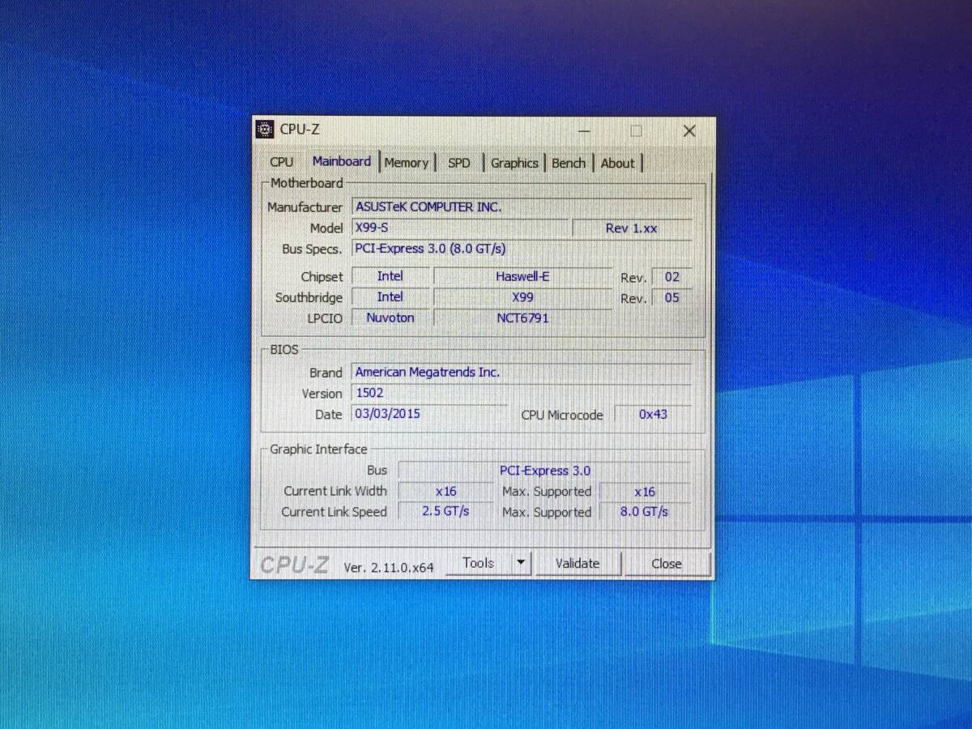972x729 pixels.
Task: Click the Max. Supported x16 link width value
Action: 645,492
